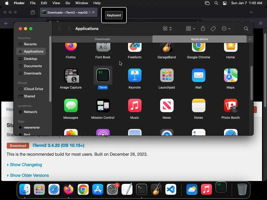The width and height of the screenshot is (267, 200).
Task: Launch Visual Studio Code from Dock
Action: tap(171, 189)
